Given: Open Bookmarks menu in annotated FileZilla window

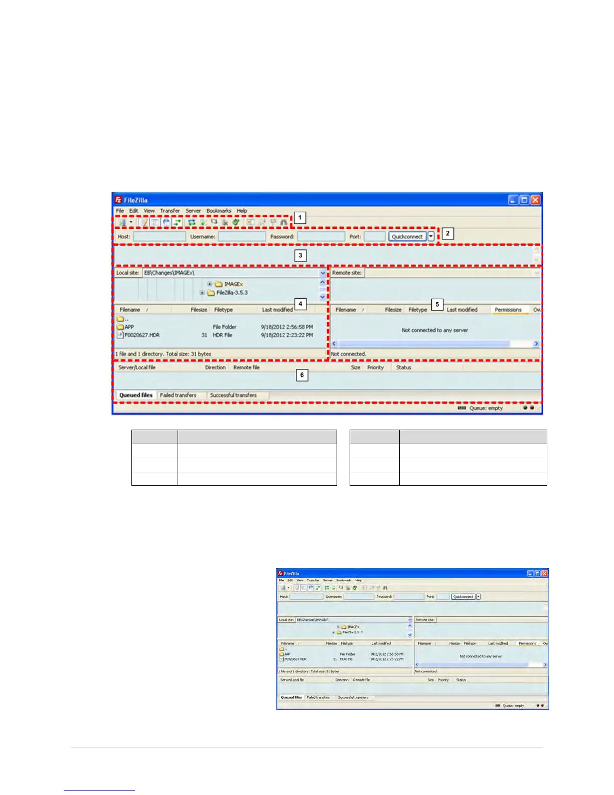Looking at the screenshot, I should 219,211.
